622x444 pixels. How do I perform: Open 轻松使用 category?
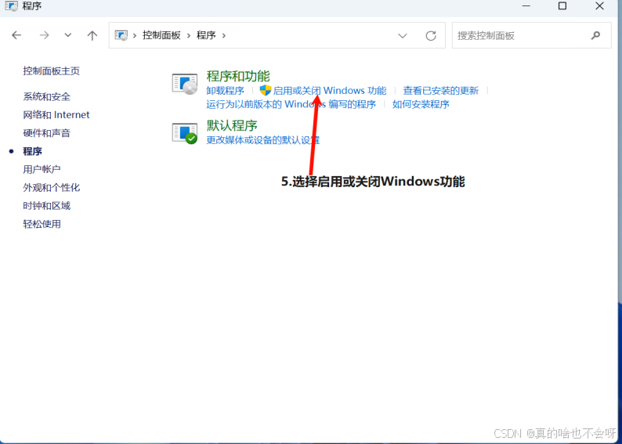point(42,224)
